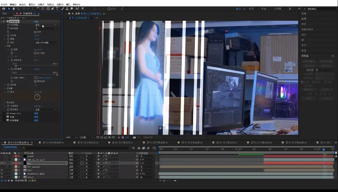Toggle the fx switch of 分形杂色 effect

click(4, 21)
